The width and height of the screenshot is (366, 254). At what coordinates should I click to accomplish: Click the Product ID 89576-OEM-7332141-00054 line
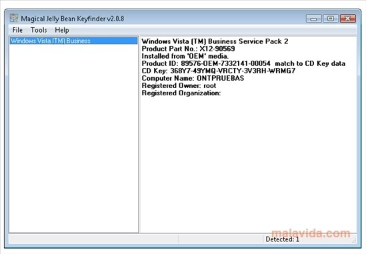point(243,63)
